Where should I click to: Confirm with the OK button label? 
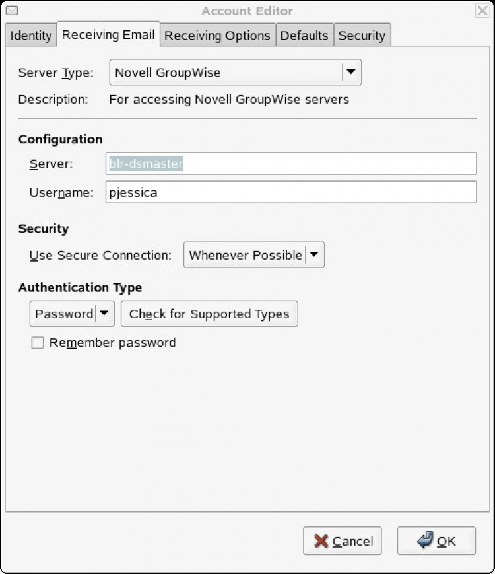click(x=446, y=542)
